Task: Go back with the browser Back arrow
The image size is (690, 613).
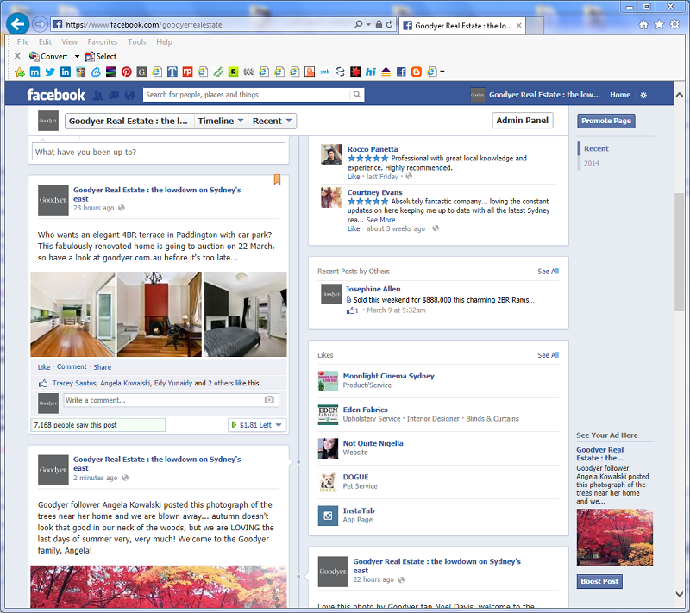Action: point(17,24)
